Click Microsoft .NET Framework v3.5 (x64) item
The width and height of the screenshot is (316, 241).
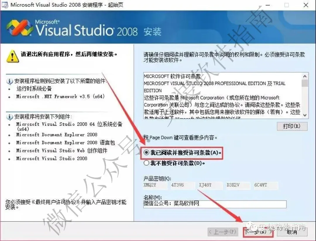(x=61, y=97)
